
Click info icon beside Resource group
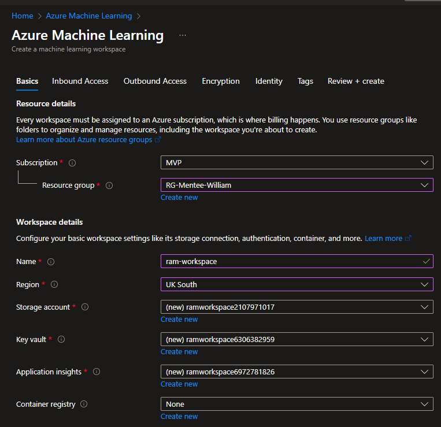[109, 185]
